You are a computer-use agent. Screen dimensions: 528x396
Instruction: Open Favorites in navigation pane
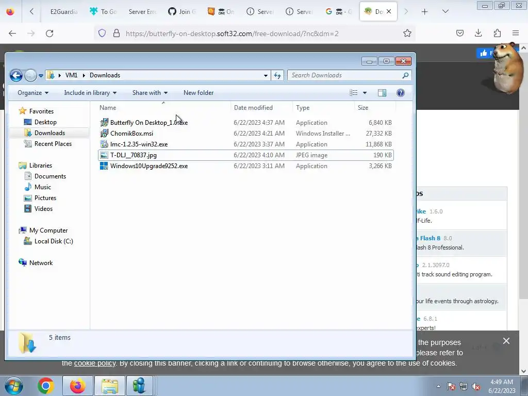(41, 111)
